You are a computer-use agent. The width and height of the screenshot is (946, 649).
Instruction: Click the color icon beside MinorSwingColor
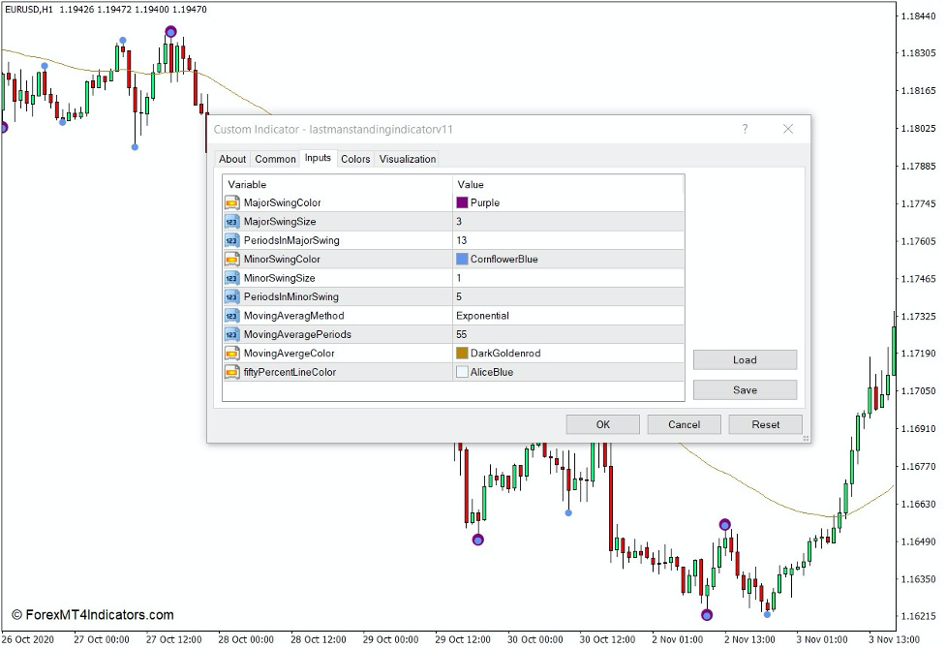click(x=231, y=259)
